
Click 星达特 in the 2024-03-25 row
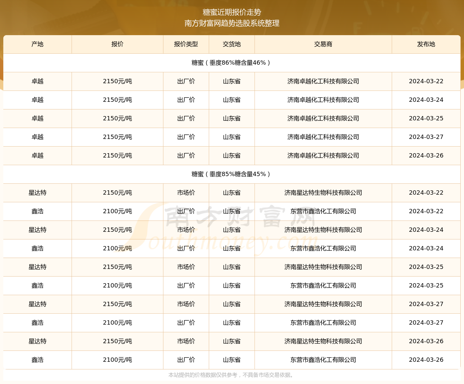click(37, 267)
